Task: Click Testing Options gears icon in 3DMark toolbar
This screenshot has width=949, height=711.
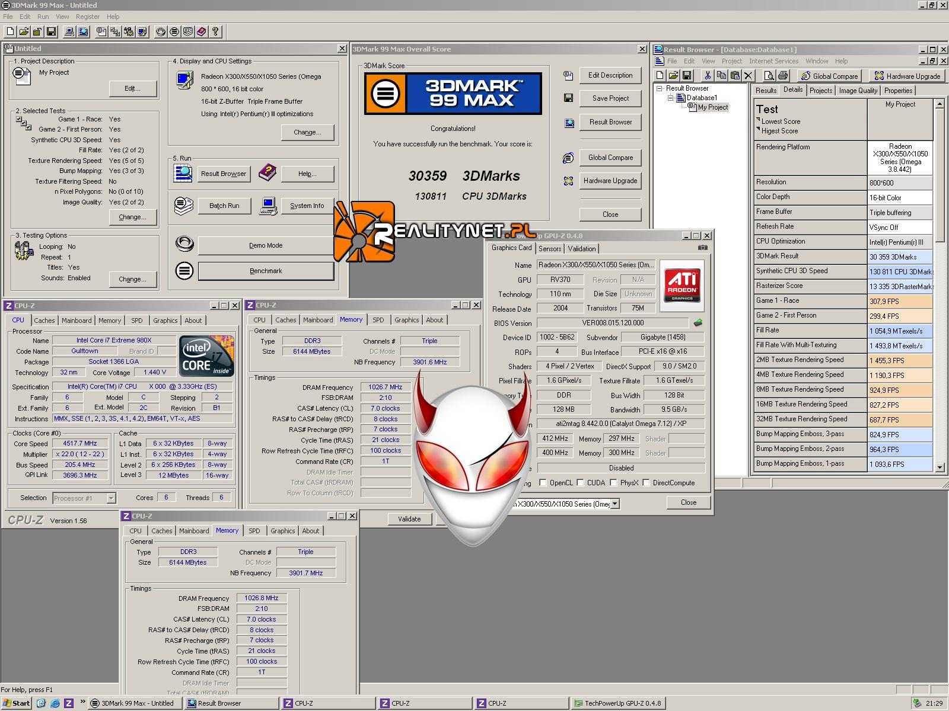Action: pyautogui.click(x=129, y=31)
